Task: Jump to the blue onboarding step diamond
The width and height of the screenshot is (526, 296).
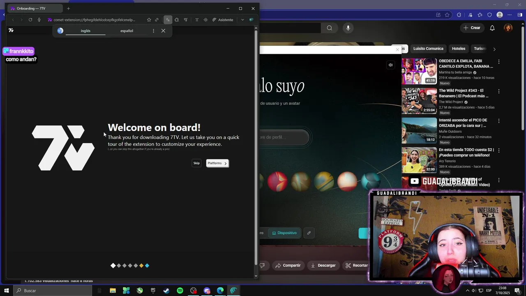Action: [147, 266]
